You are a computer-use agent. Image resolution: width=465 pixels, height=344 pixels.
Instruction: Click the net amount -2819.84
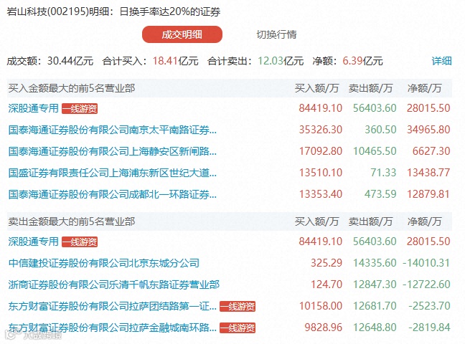coord(429,328)
